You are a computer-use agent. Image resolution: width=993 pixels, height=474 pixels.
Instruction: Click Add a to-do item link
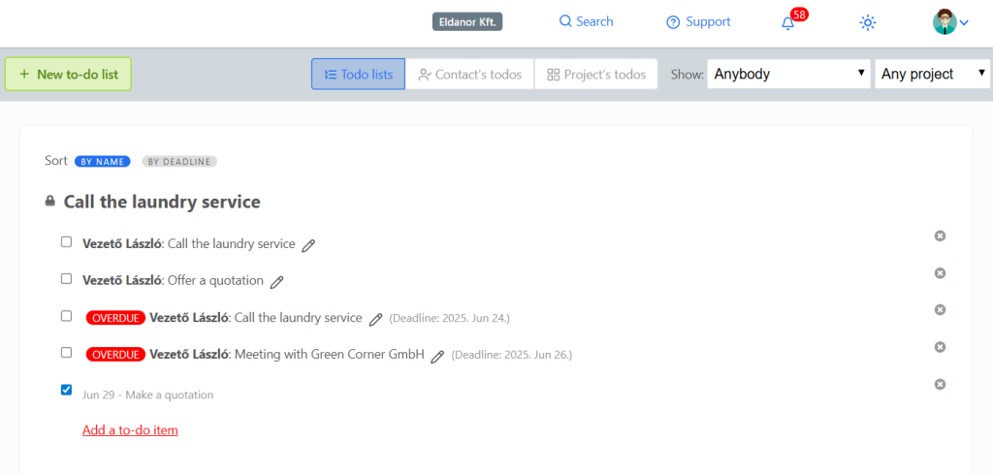tap(130, 430)
